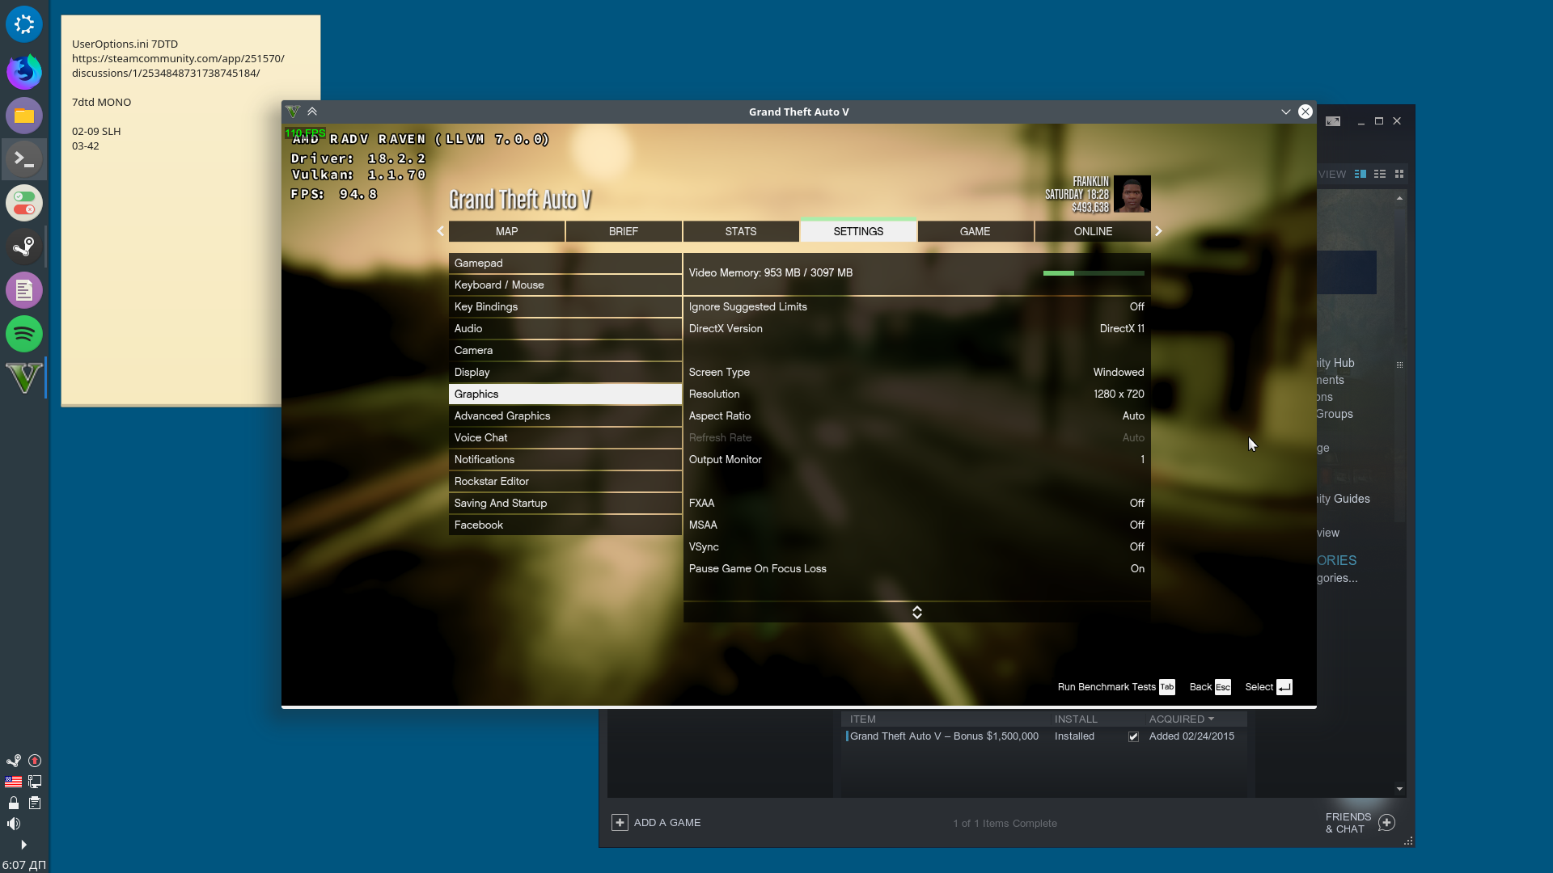The height and width of the screenshot is (873, 1553).
Task: Open Spotify from the dock
Action: pos(24,334)
